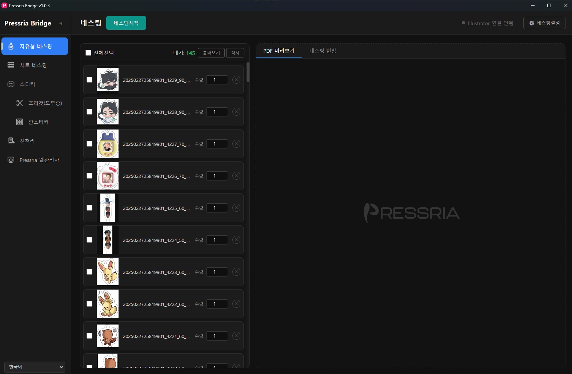Remove item 4229_90 with its X icon
Image resolution: width=572 pixels, height=374 pixels.
(236, 80)
